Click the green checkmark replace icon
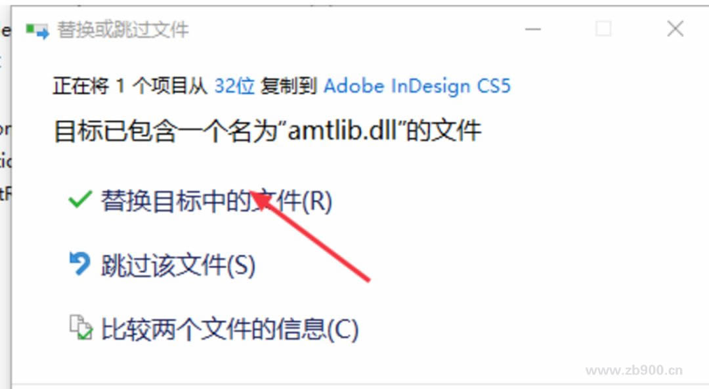709x389 pixels. [80, 199]
